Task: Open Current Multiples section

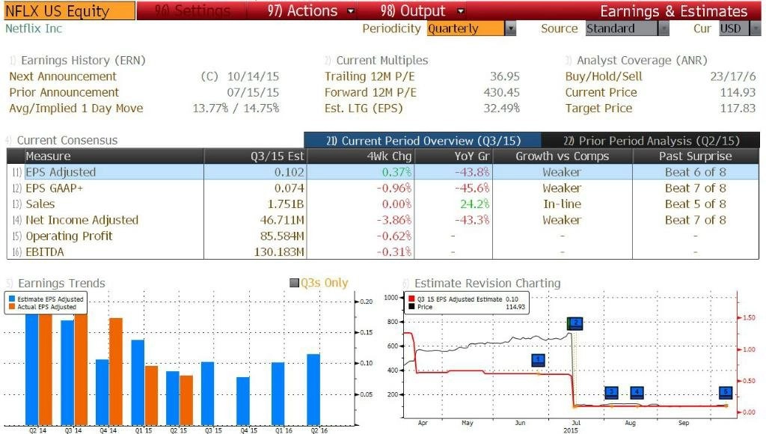Action: point(382,60)
